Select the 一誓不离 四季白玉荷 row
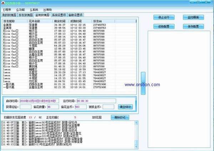The width and height of the screenshot is (214, 151). tap(69, 84)
